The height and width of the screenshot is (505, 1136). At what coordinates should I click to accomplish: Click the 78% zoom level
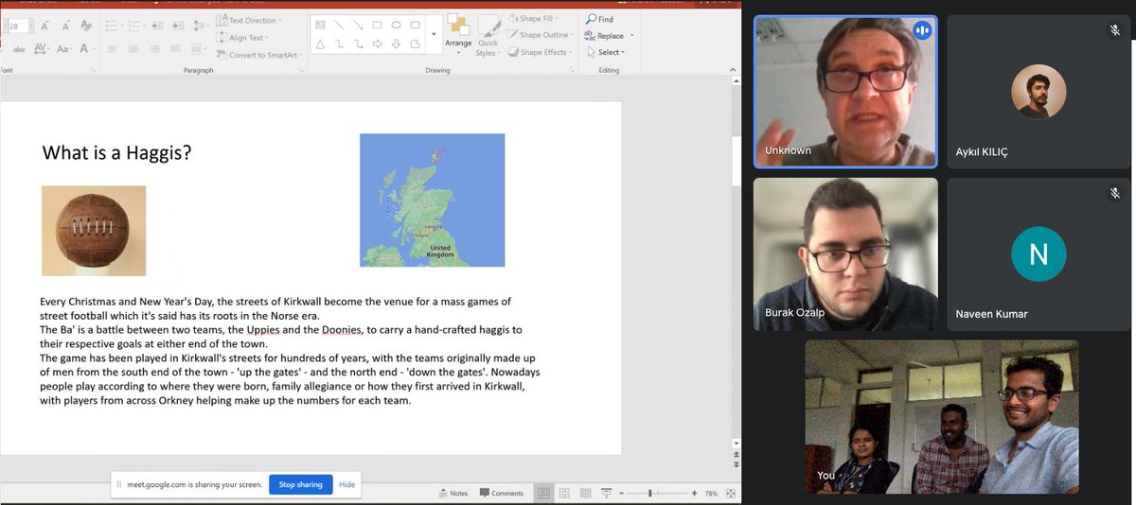(711, 493)
